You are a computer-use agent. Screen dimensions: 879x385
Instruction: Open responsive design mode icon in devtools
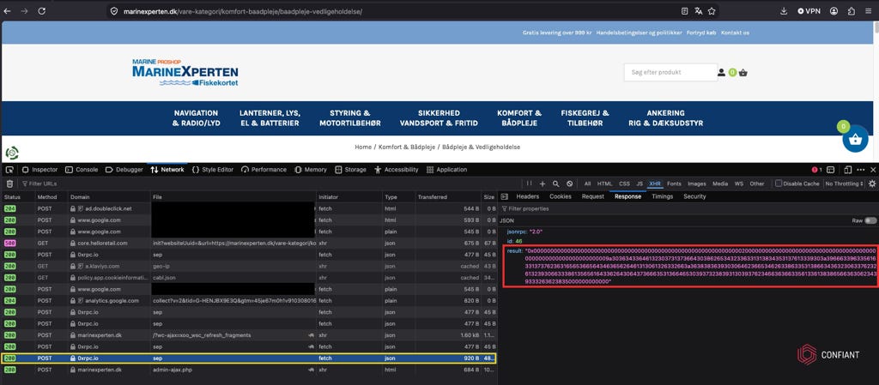847,170
